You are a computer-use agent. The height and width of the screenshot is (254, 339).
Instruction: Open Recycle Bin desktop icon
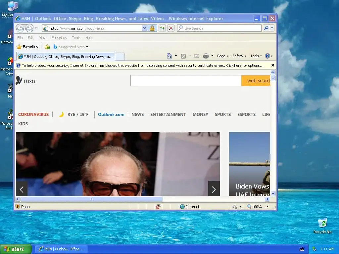(x=322, y=226)
